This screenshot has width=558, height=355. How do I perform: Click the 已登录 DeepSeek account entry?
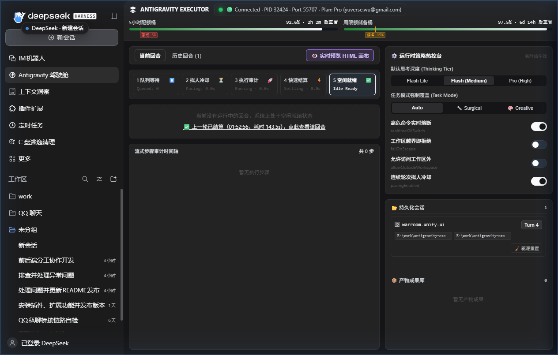[62, 343]
